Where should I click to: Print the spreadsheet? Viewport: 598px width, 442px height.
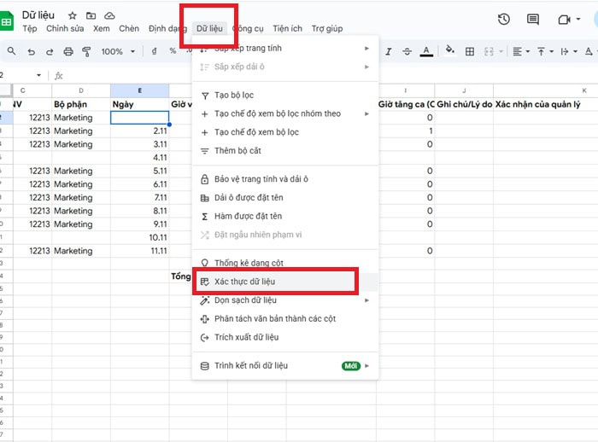click(x=68, y=51)
